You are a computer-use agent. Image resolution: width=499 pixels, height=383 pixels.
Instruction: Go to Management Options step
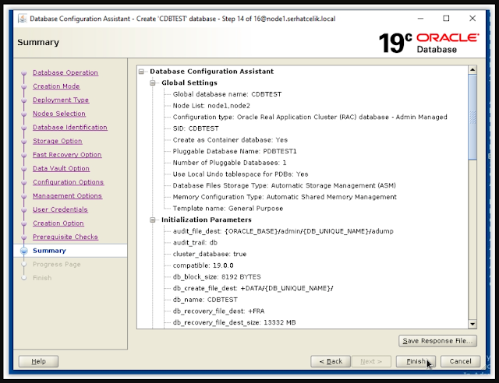[68, 195]
